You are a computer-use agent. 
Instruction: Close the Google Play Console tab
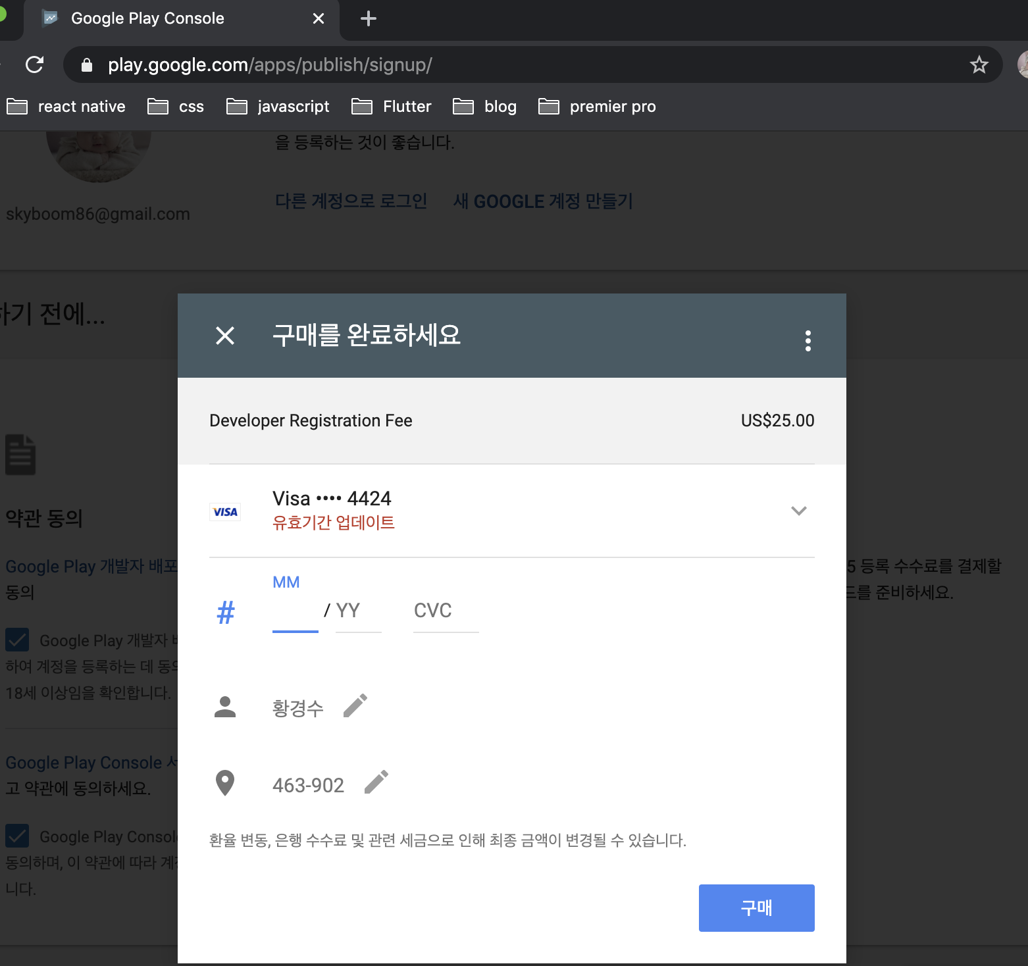pos(319,18)
